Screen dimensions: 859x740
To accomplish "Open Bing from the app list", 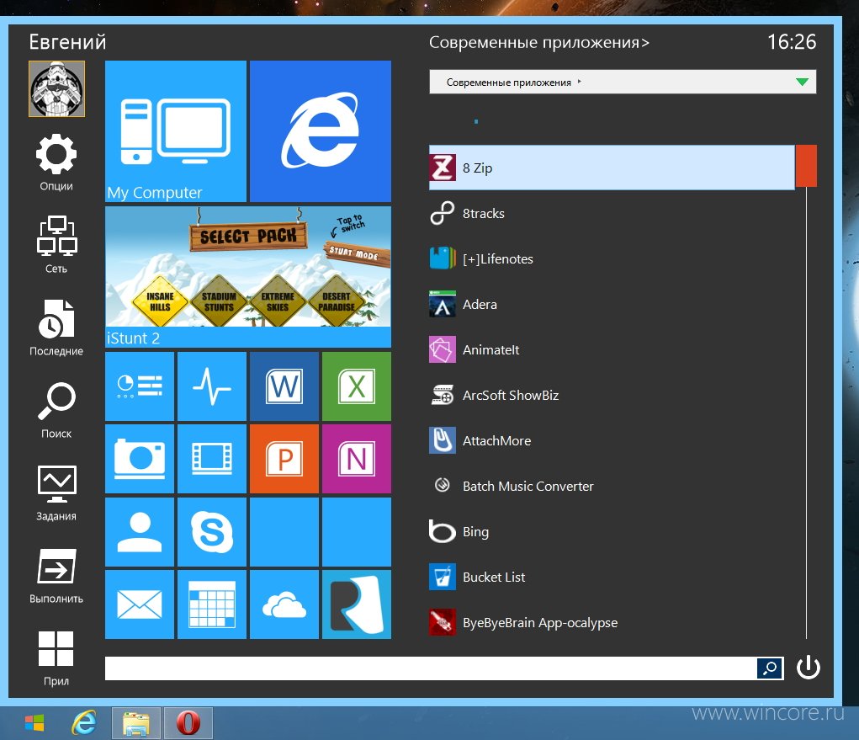I will pos(612,532).
